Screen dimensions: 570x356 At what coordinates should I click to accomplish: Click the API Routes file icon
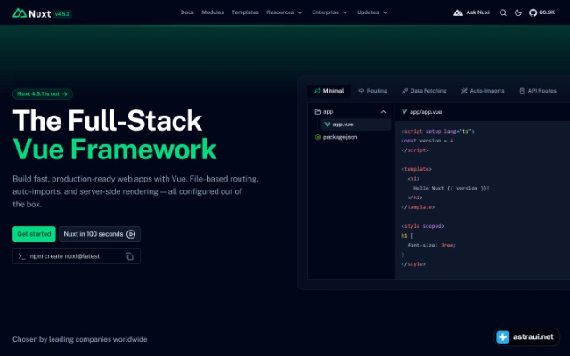522,91
